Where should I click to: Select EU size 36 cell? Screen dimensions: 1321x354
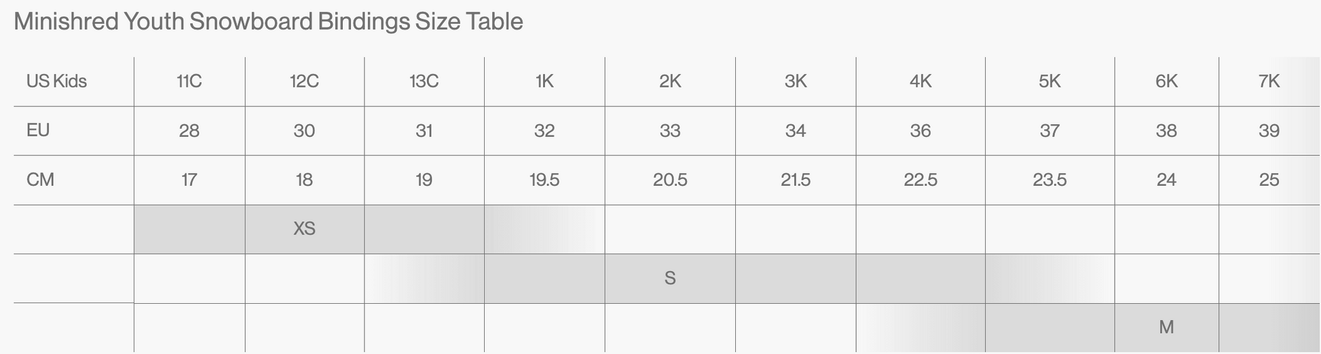(x=920, y=131)
